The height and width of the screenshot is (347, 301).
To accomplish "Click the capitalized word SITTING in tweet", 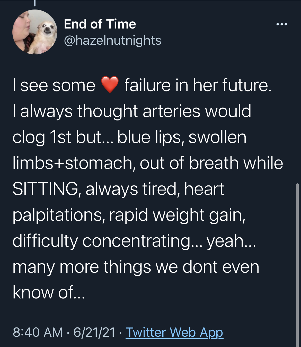I will click(46, 189).
